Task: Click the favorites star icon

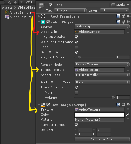Action: pos(22,2)
